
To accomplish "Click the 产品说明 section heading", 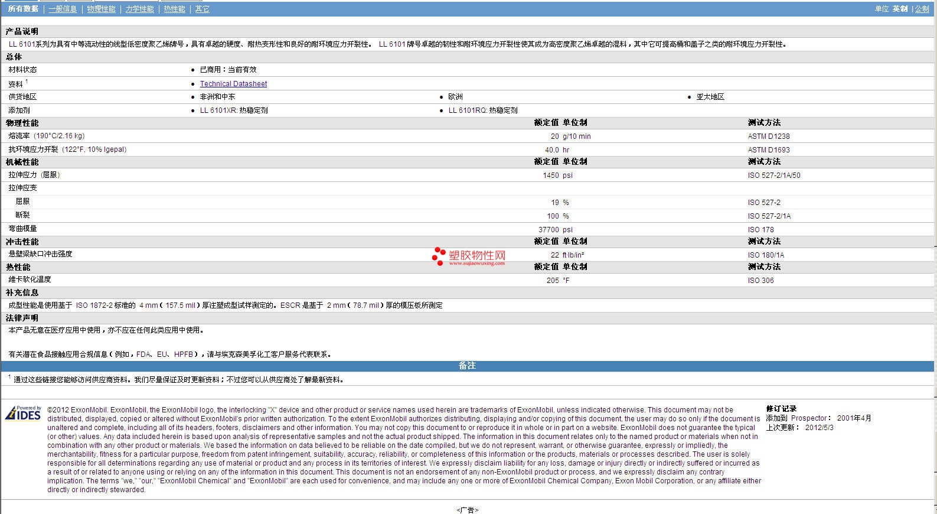I will 22,31.
